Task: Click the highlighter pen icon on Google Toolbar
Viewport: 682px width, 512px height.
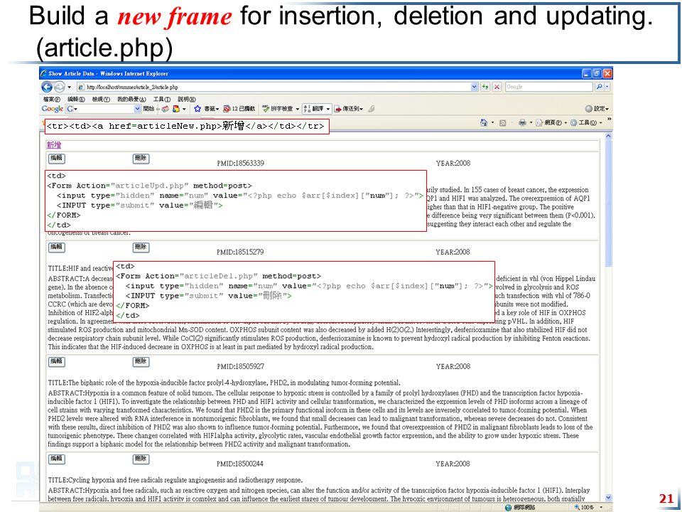Action: [372, 109]
